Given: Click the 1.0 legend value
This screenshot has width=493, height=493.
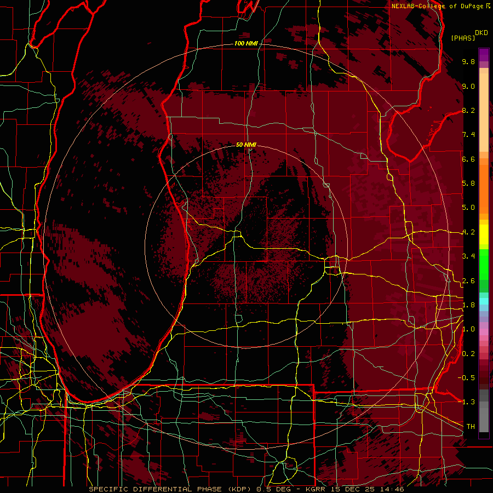Looking at the screenshot, I should tap(468, 329).
